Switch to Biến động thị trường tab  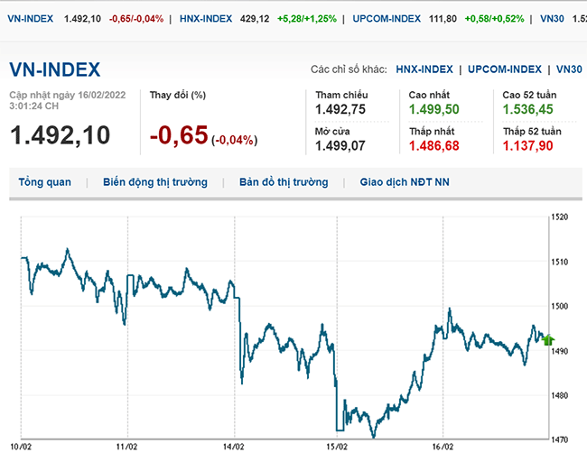[x=155, y=182]
